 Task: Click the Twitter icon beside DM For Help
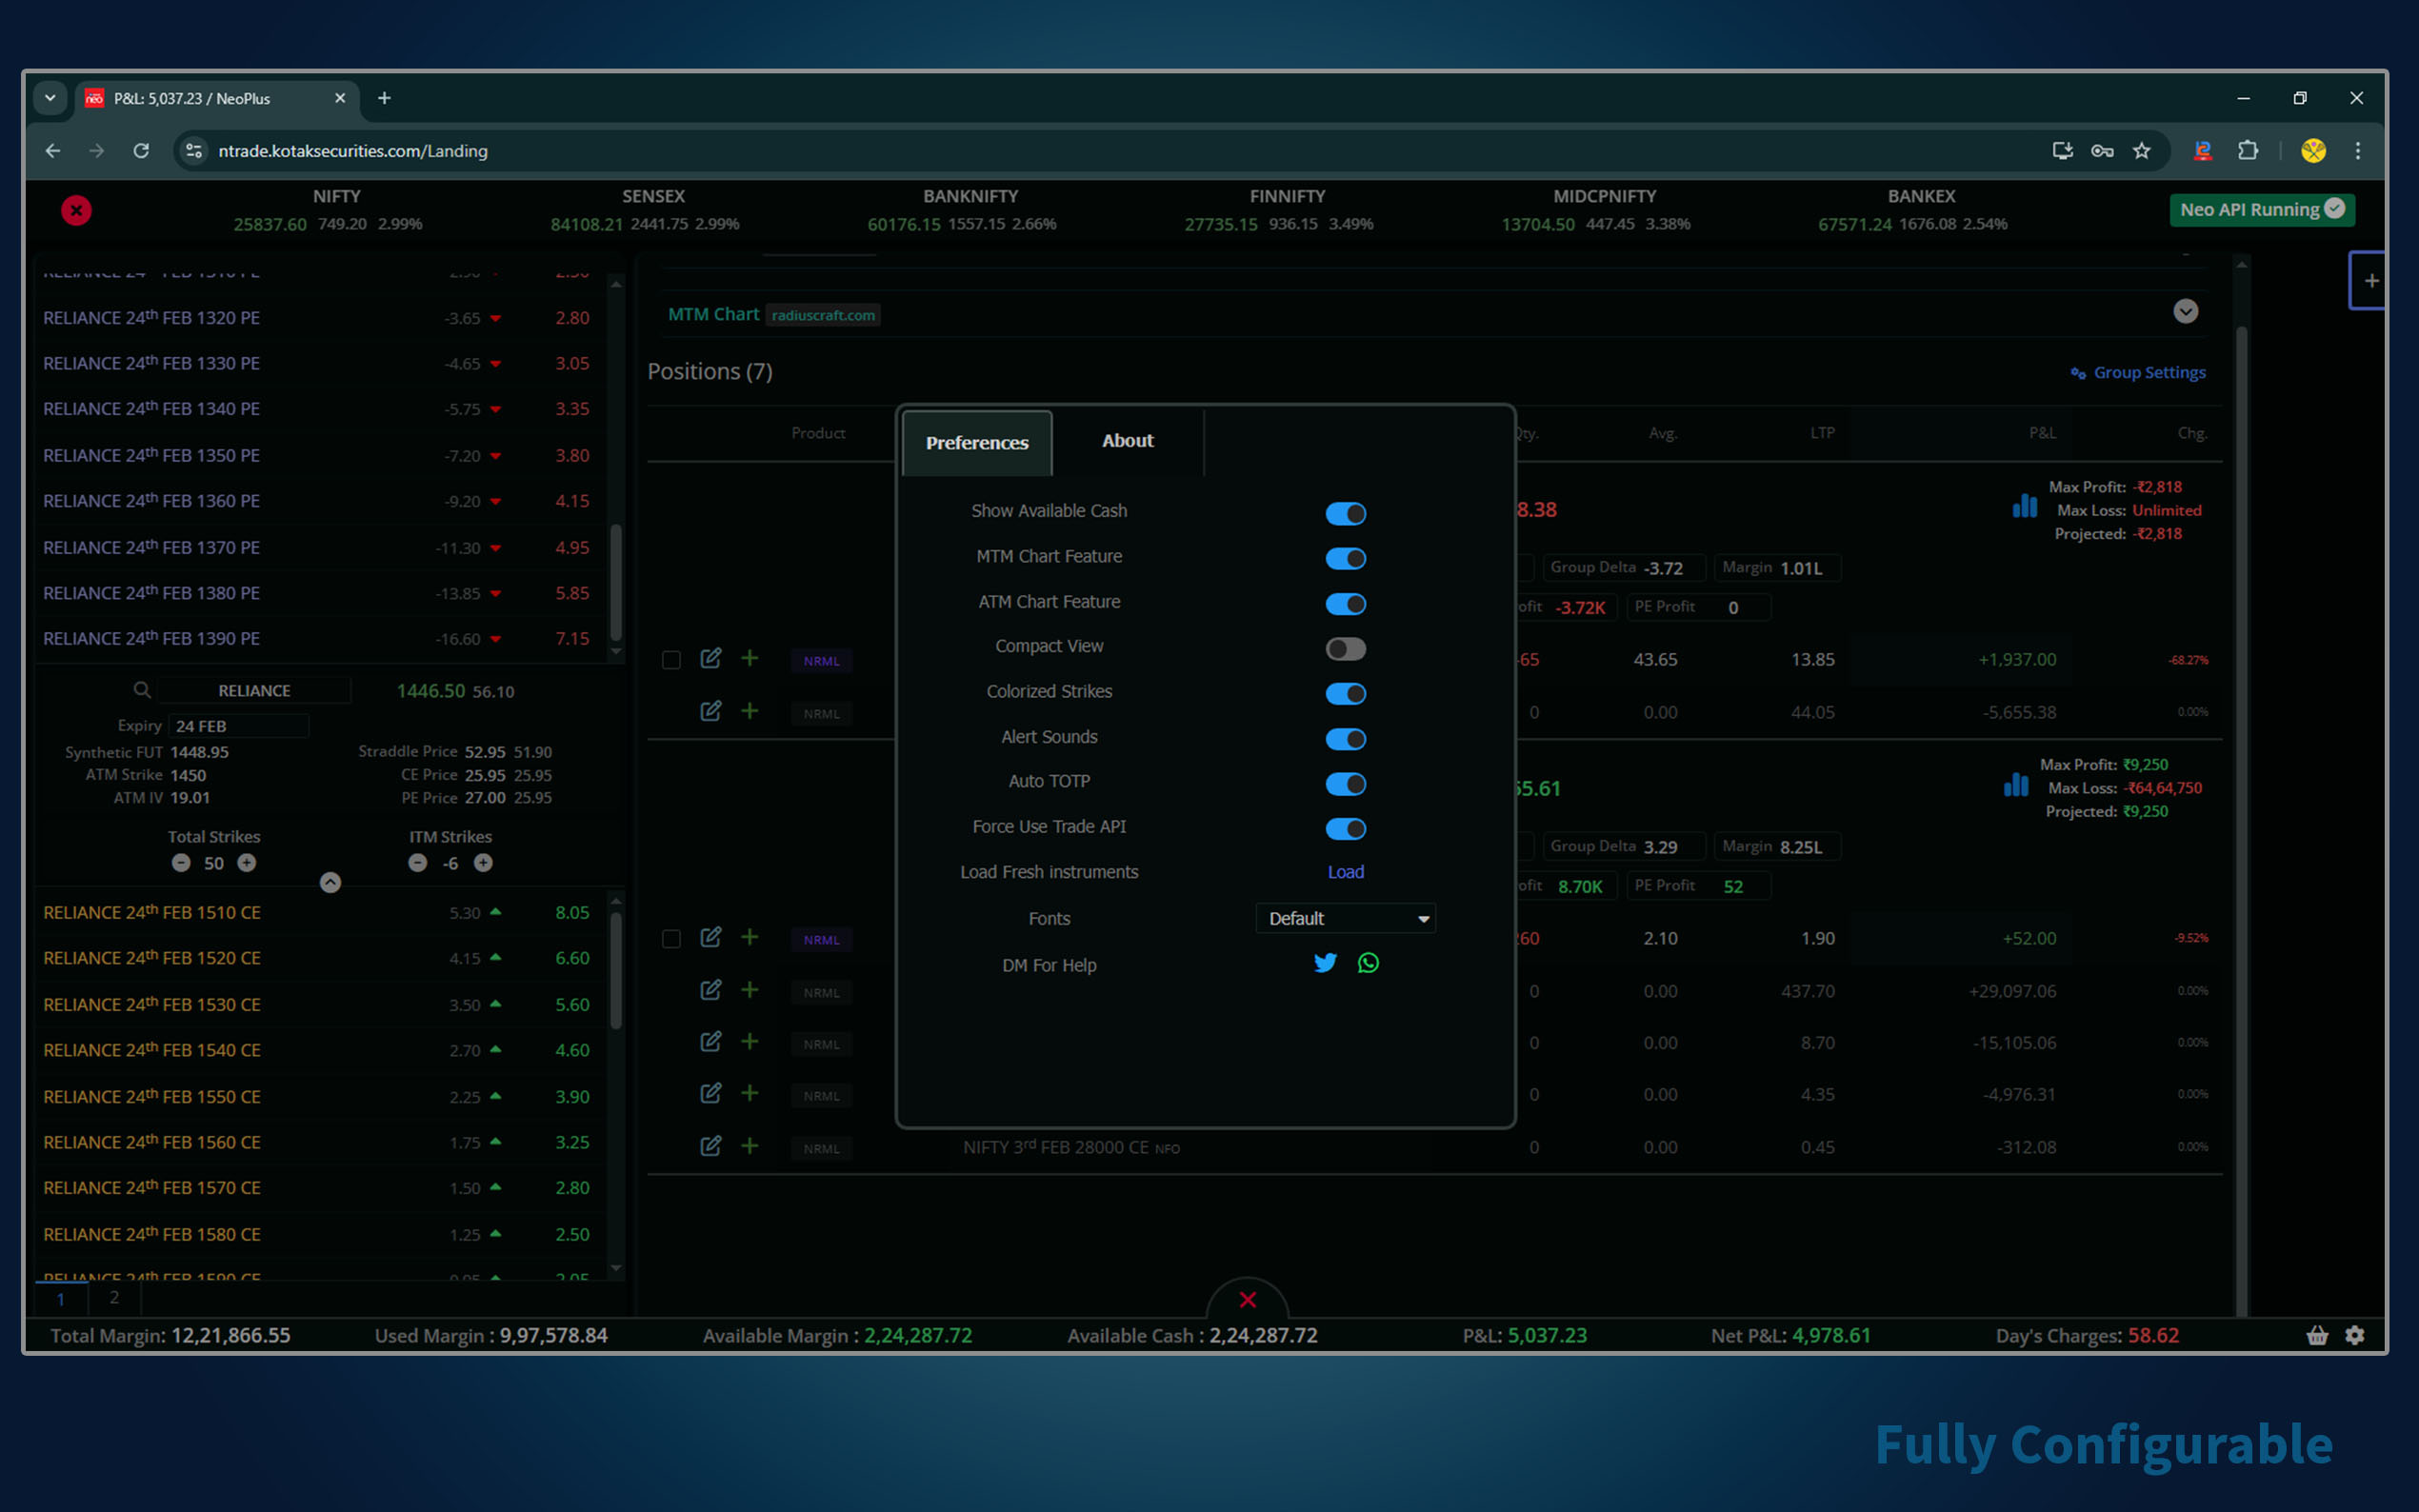1324,963
